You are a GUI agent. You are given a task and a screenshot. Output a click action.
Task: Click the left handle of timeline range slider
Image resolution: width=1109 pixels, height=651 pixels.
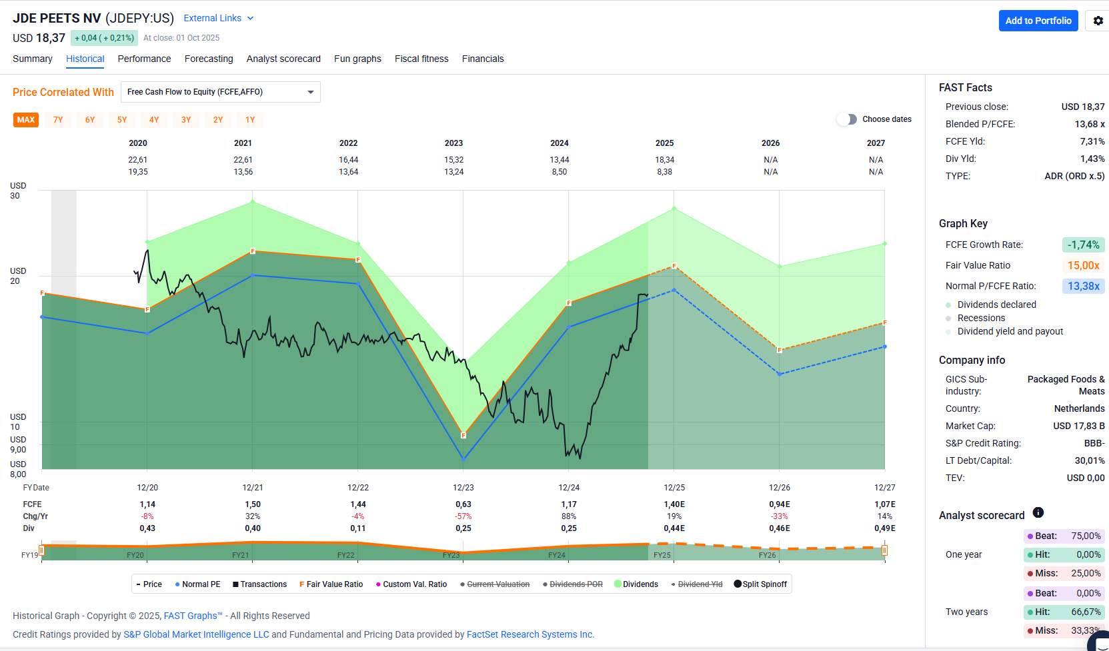click(x=41, y=550)
